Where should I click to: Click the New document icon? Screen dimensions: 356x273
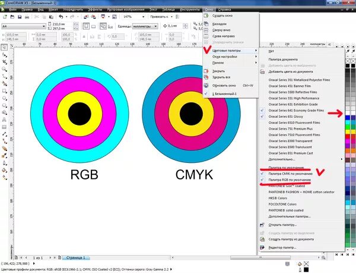coord(5,17)
